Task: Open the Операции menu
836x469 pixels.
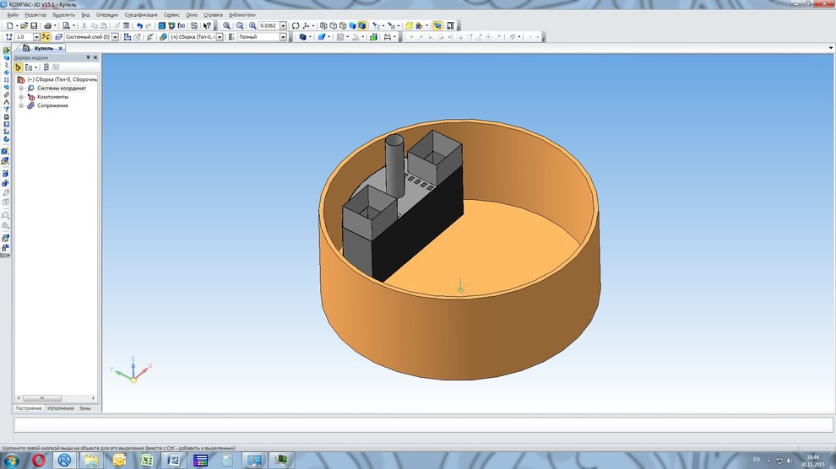Action: tap(107, 14)
